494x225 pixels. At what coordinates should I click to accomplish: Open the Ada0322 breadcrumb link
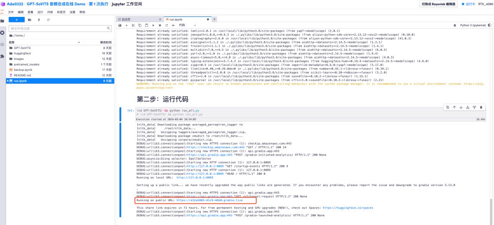[x=15, y=4]
